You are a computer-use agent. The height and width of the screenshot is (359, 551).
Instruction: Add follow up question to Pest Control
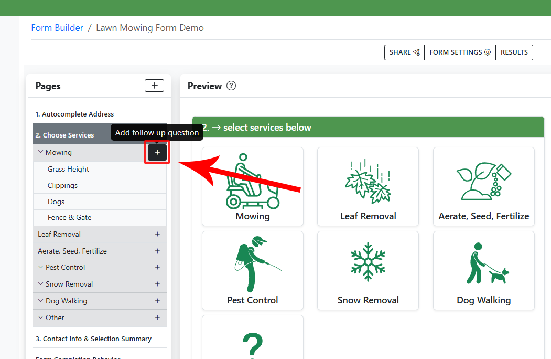(x=157, y=268)
